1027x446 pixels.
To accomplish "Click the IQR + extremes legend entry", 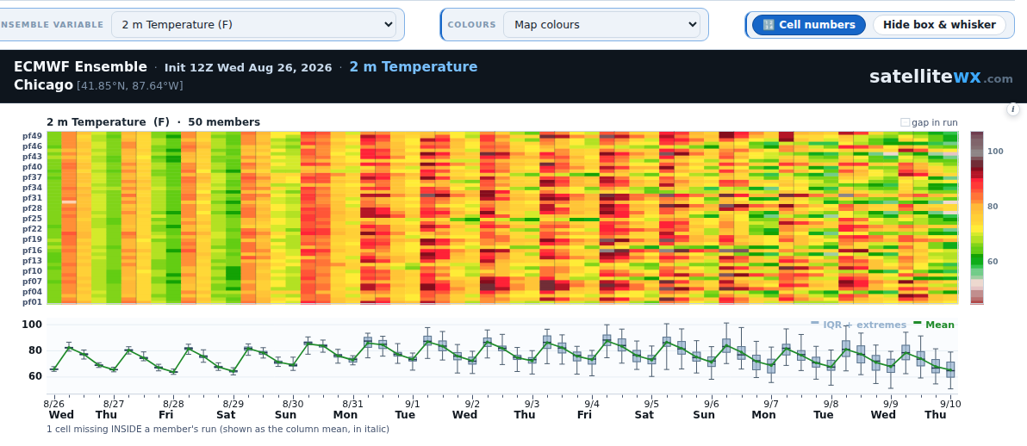I will point(859,325).
